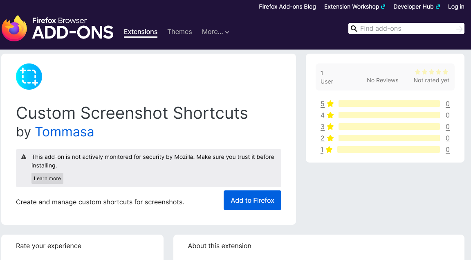Click the 2-star rating bar
This screenshot has height=260, width=471.
pyautogui.click(x=389, y=138)
